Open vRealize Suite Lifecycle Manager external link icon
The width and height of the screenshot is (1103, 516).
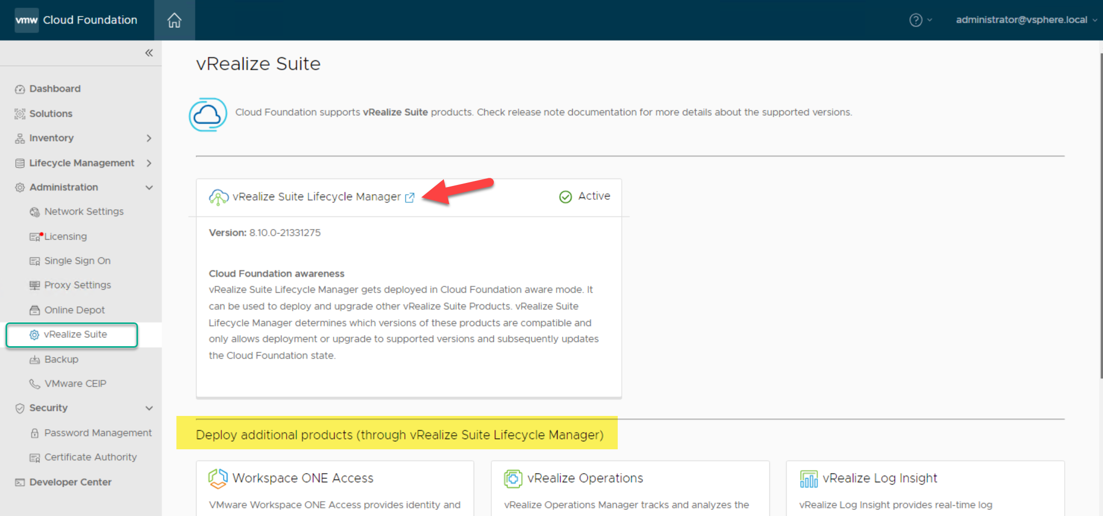click(x=410, y=198)
